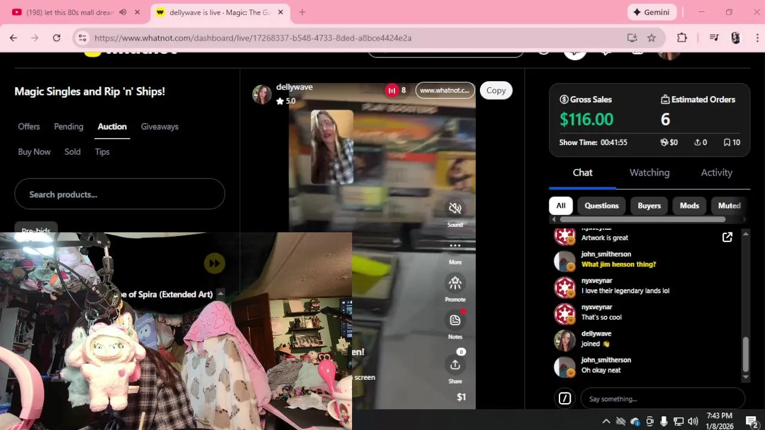Select the Sold tab
The height and width of the screenshot is (430, 765).
72,152
